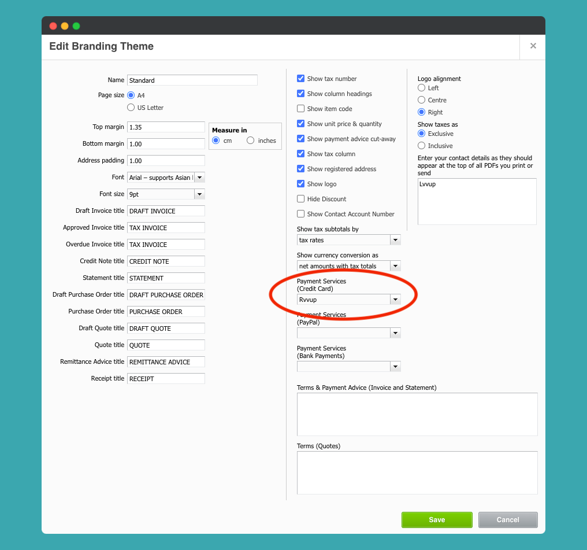
Task: Open the currency conversion dropdown
Action: coord(395,265)
